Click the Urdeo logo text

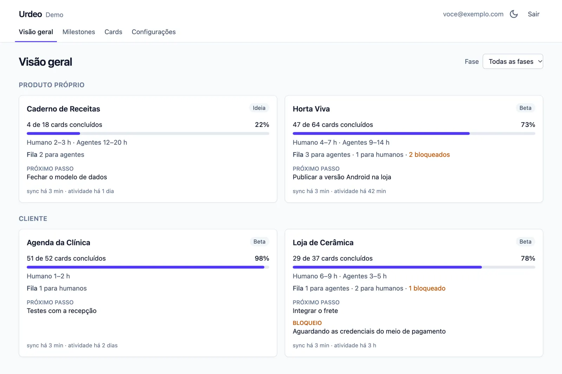[x=31, y=14]
